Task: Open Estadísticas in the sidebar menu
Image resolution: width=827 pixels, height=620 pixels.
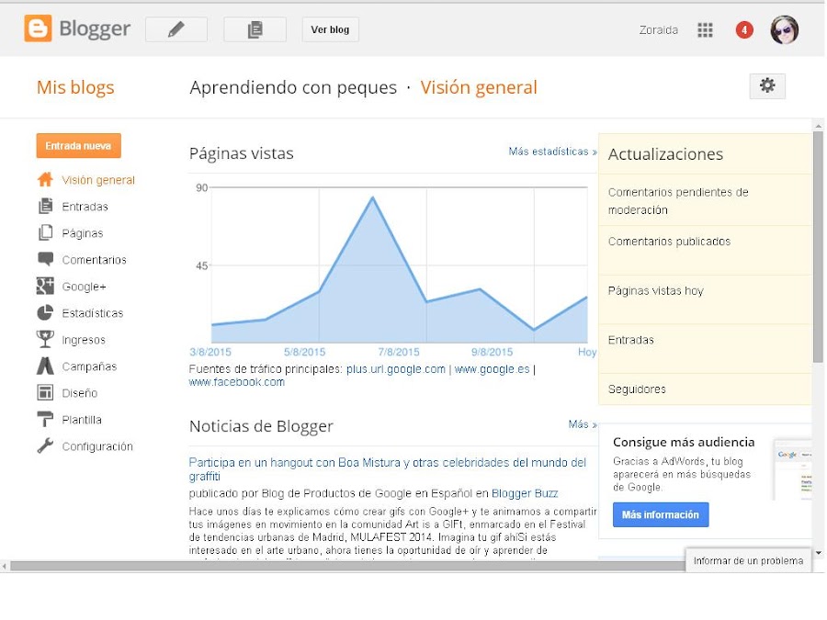Action: (x=92, y=313)
